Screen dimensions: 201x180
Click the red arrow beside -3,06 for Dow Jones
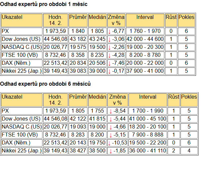click(109, 40)
